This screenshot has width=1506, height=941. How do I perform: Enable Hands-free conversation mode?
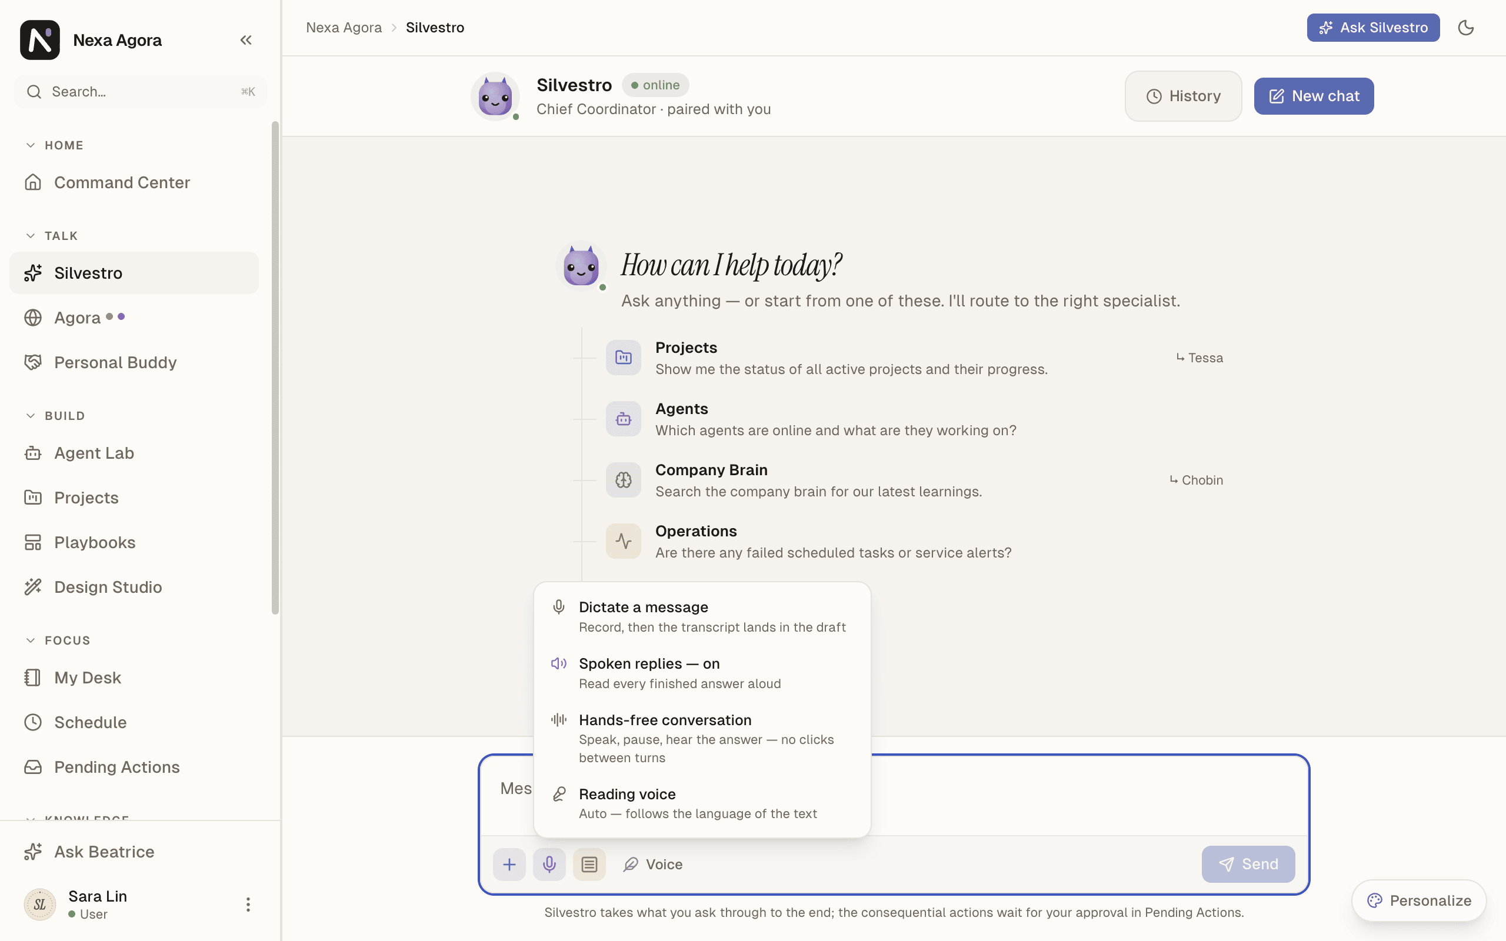pyautogui.click(x=702, y=738)
